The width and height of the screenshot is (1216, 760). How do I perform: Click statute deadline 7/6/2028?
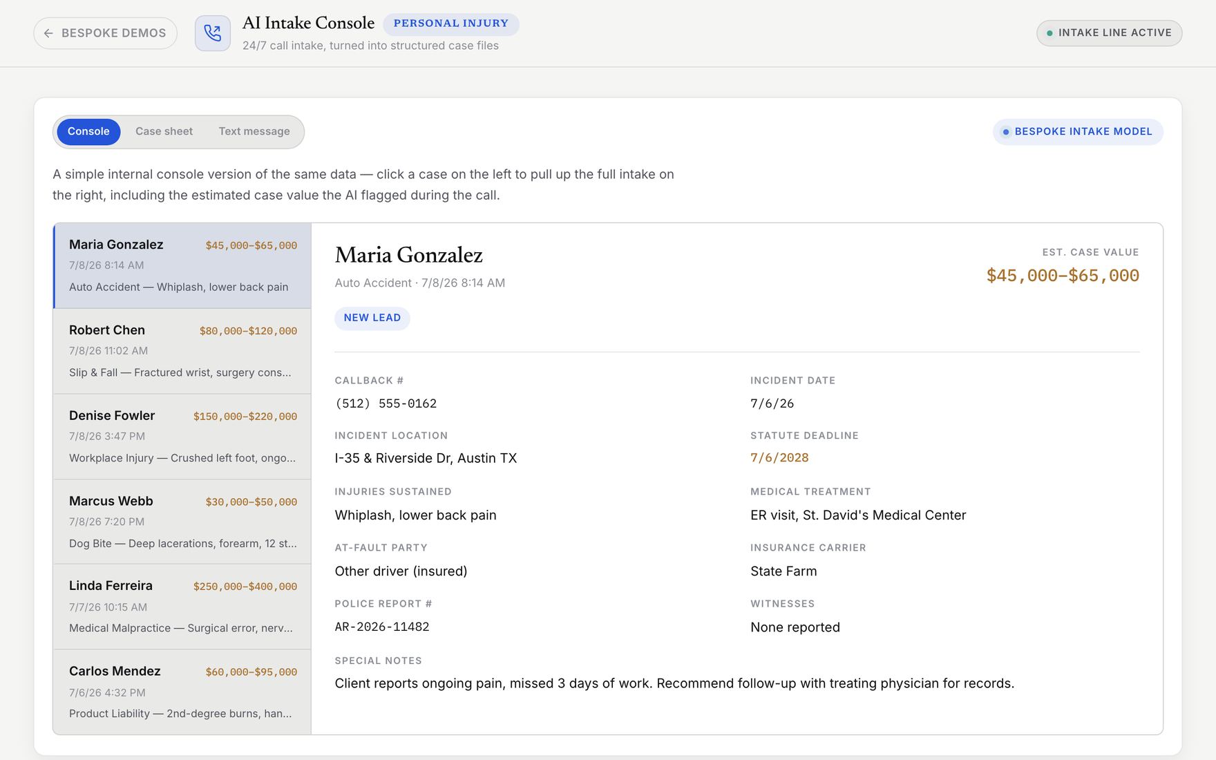point(779,457)
